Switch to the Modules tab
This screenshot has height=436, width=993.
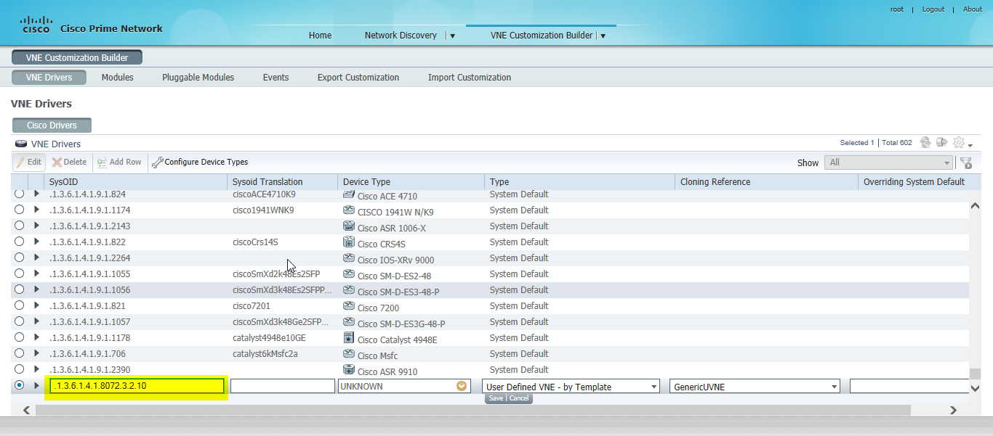tap(117, 77)
